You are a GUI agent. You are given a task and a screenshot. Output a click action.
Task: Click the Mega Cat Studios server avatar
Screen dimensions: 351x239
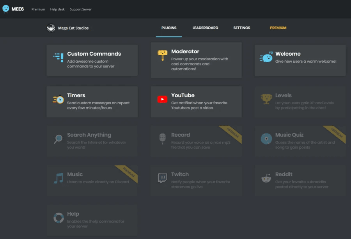point(51,28)
